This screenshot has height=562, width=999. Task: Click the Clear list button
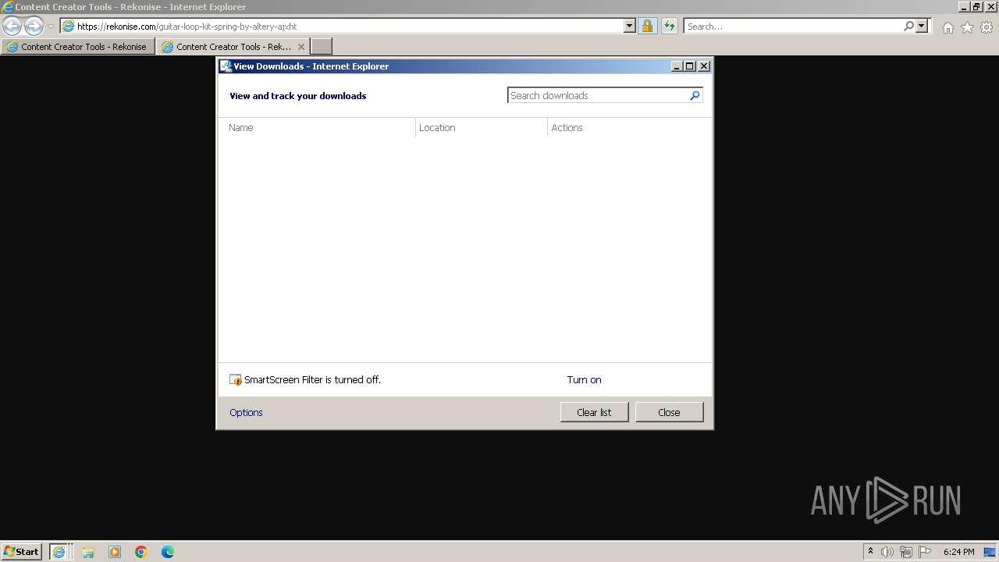coord(594,412)
